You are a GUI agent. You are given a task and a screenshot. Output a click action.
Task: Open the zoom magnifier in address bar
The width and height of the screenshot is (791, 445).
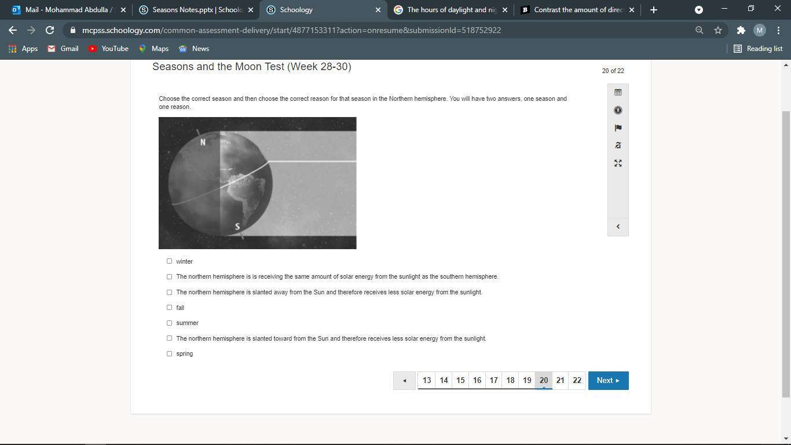pyautogui.click(x=700, y=30)
